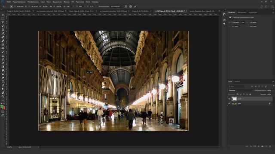
Task: Toggle lock all icon in Layers
Action: pos(250,94)
